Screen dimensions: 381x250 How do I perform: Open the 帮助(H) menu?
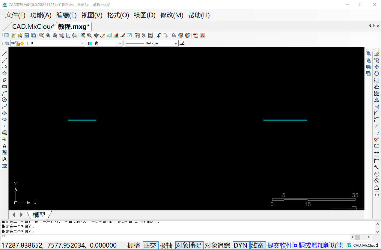click(199, 15)
